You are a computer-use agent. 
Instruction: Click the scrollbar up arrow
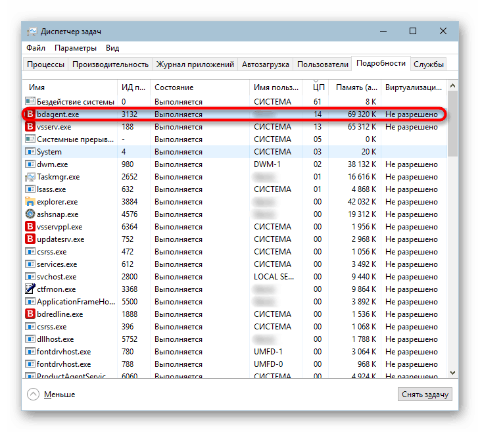[x=453, y=86]
